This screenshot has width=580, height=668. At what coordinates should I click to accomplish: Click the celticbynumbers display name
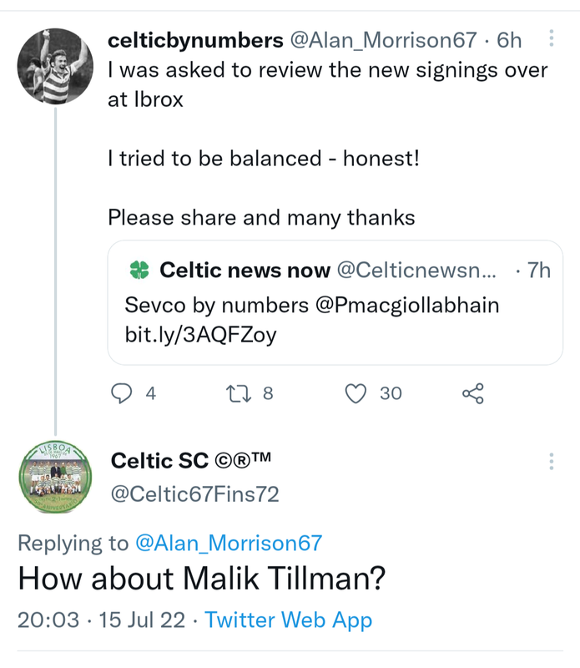(x=195, y=39)
